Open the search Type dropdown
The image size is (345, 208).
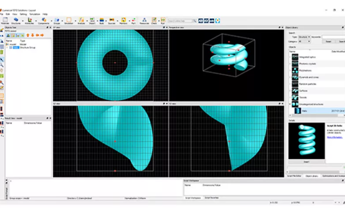pos(304,37)
